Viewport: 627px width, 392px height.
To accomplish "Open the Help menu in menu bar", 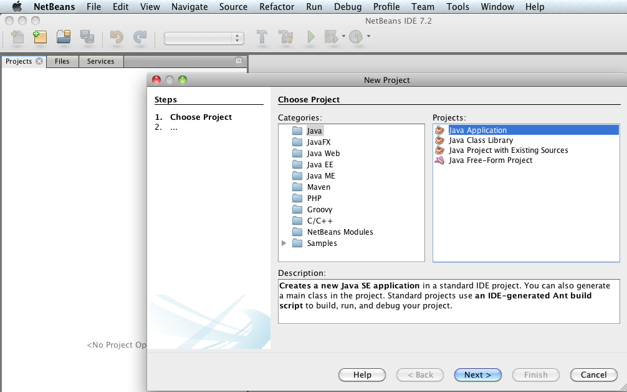I will tap(535, 7).
